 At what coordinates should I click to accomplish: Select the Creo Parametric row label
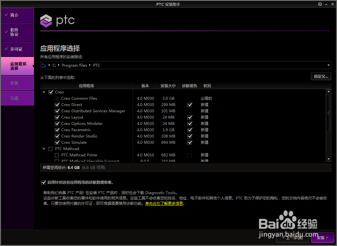tap(76, 130)
